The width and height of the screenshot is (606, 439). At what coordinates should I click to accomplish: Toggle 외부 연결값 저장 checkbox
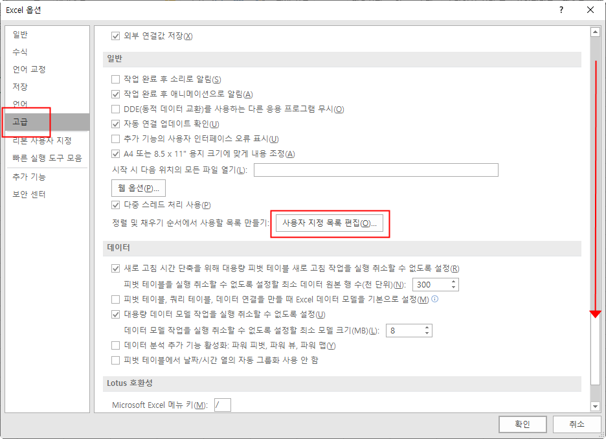pos(115,36)
